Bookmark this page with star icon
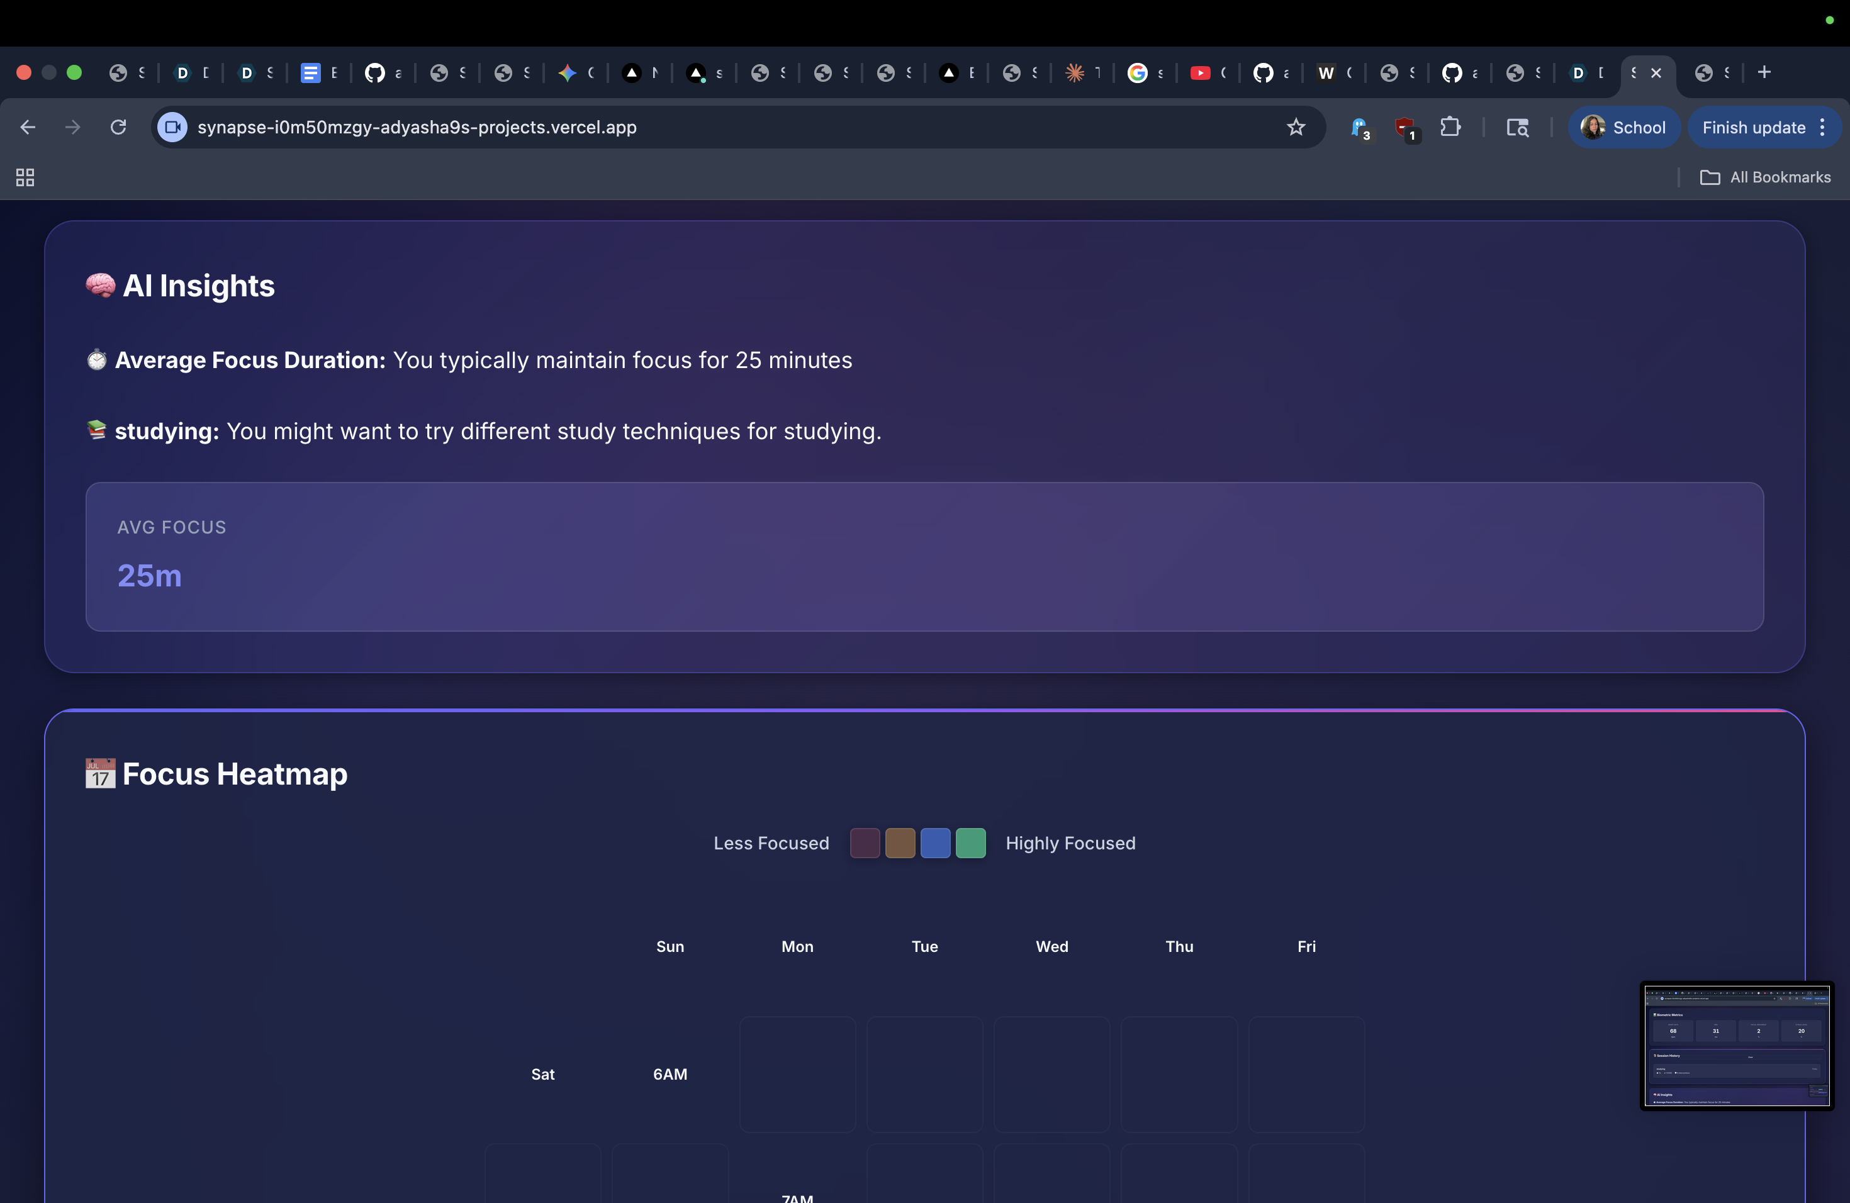This screenshot has height=1203, width=1850. pyautogui.click(x=1295, y=128)
